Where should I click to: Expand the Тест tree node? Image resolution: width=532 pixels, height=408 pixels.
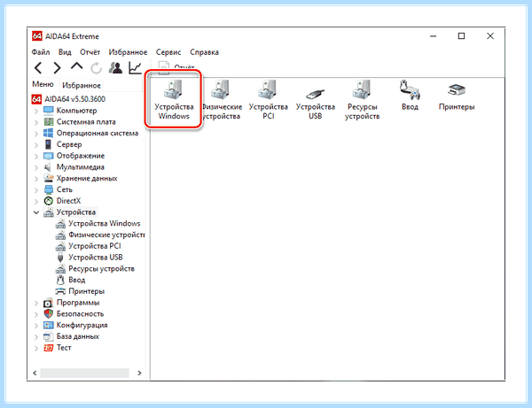pos(36,348)
